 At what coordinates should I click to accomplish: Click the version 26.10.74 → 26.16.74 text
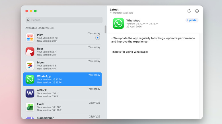click(x=142, y=23)
